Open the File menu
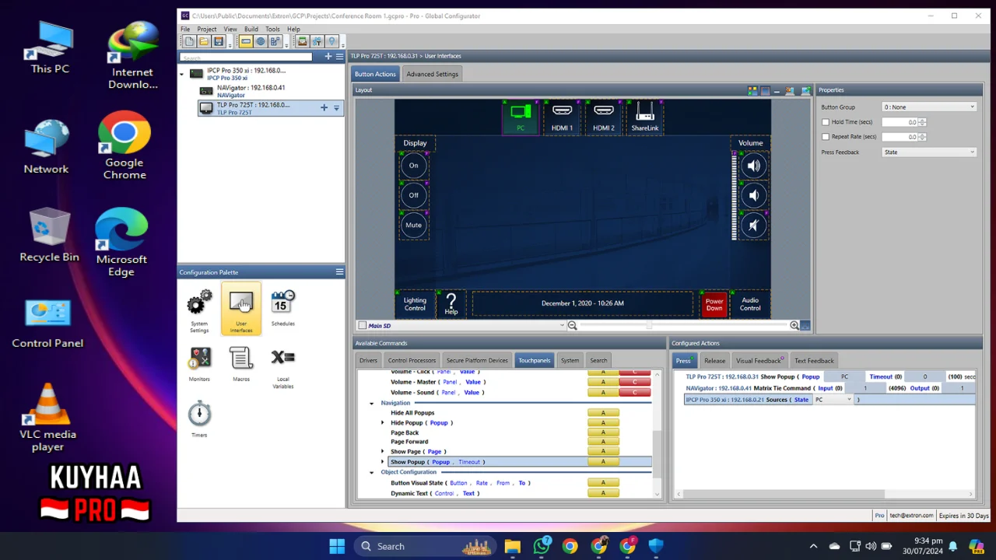Viewport: 996px width, 560px height. point(185,29)
